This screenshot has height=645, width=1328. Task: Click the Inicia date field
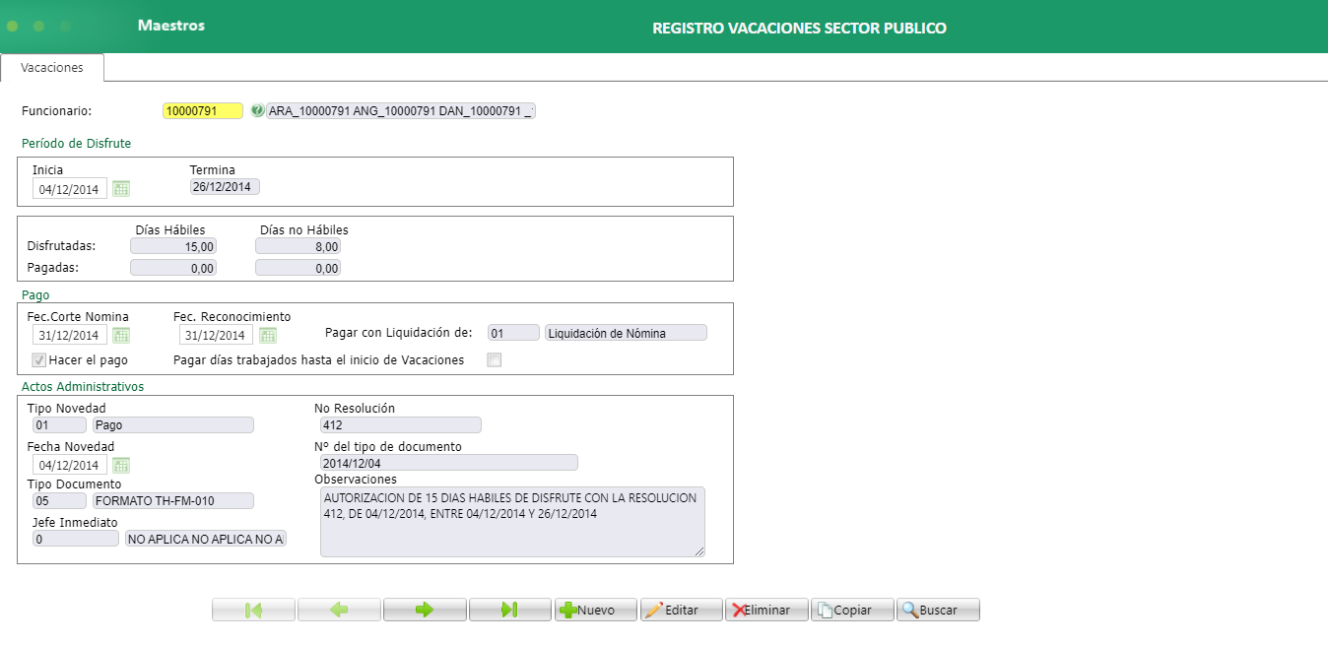point(70,189)
